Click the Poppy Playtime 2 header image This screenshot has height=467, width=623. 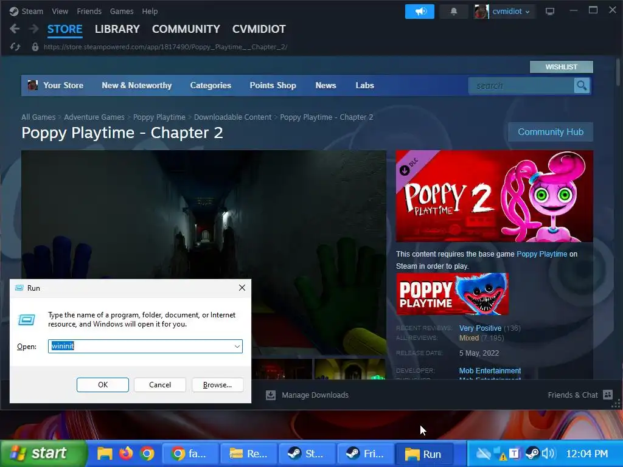click(494, 196)
